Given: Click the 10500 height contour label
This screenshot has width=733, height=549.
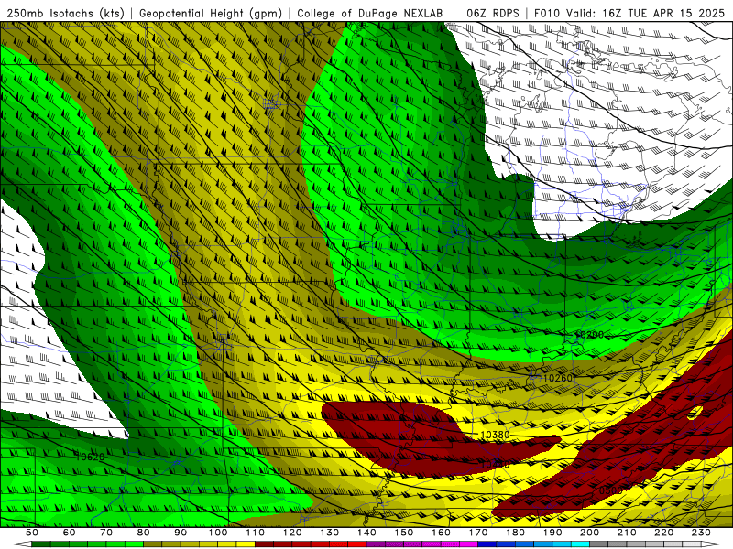Looking at the screenshot, I should coord(607,490).
